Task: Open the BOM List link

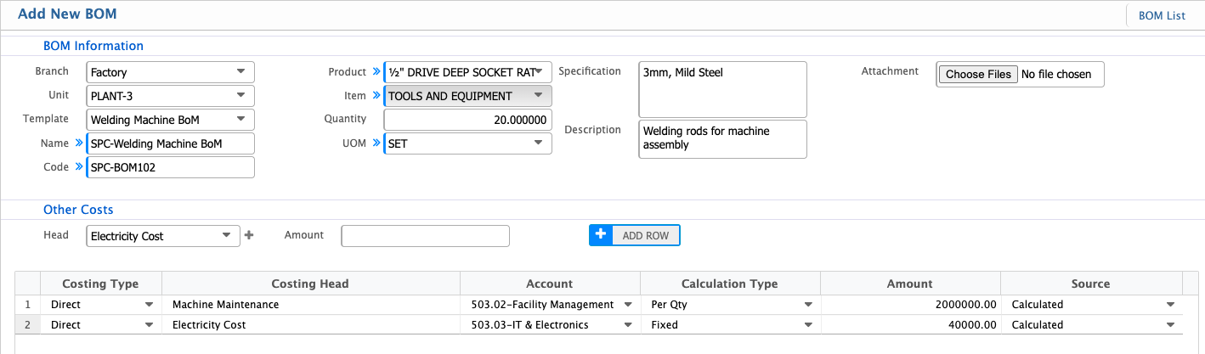Action: pos(1162,15)
